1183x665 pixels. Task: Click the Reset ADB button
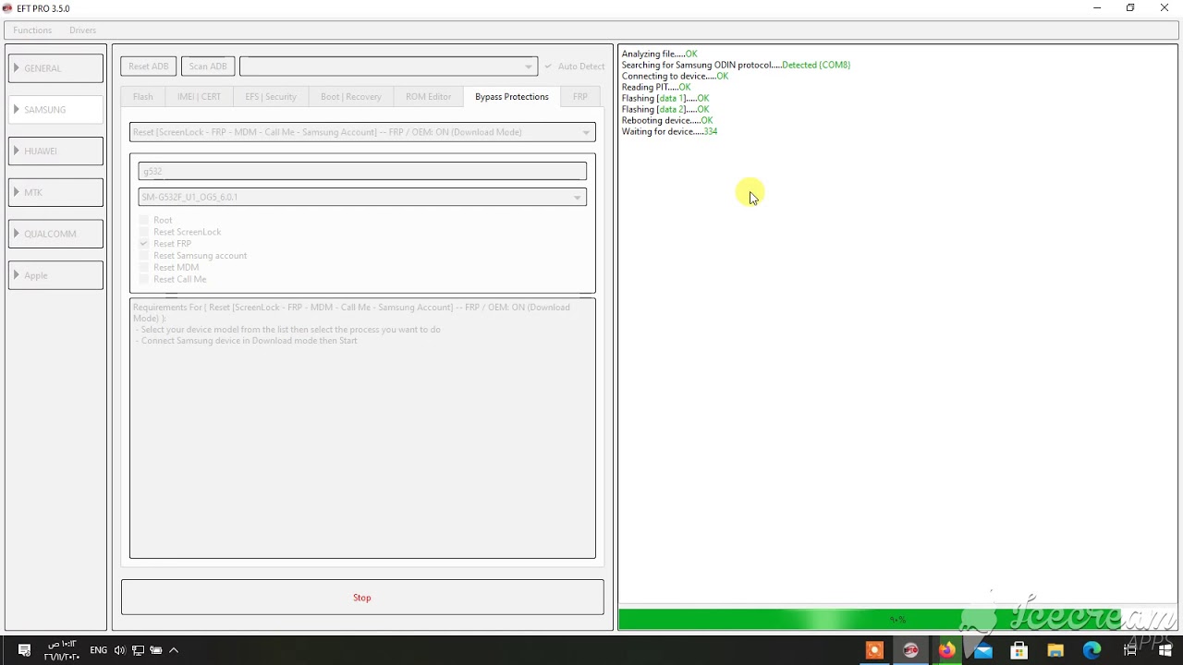(x=149, y=66)
